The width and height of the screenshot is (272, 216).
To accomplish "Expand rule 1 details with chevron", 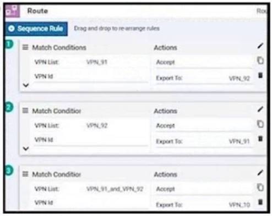I will point(26,85).
